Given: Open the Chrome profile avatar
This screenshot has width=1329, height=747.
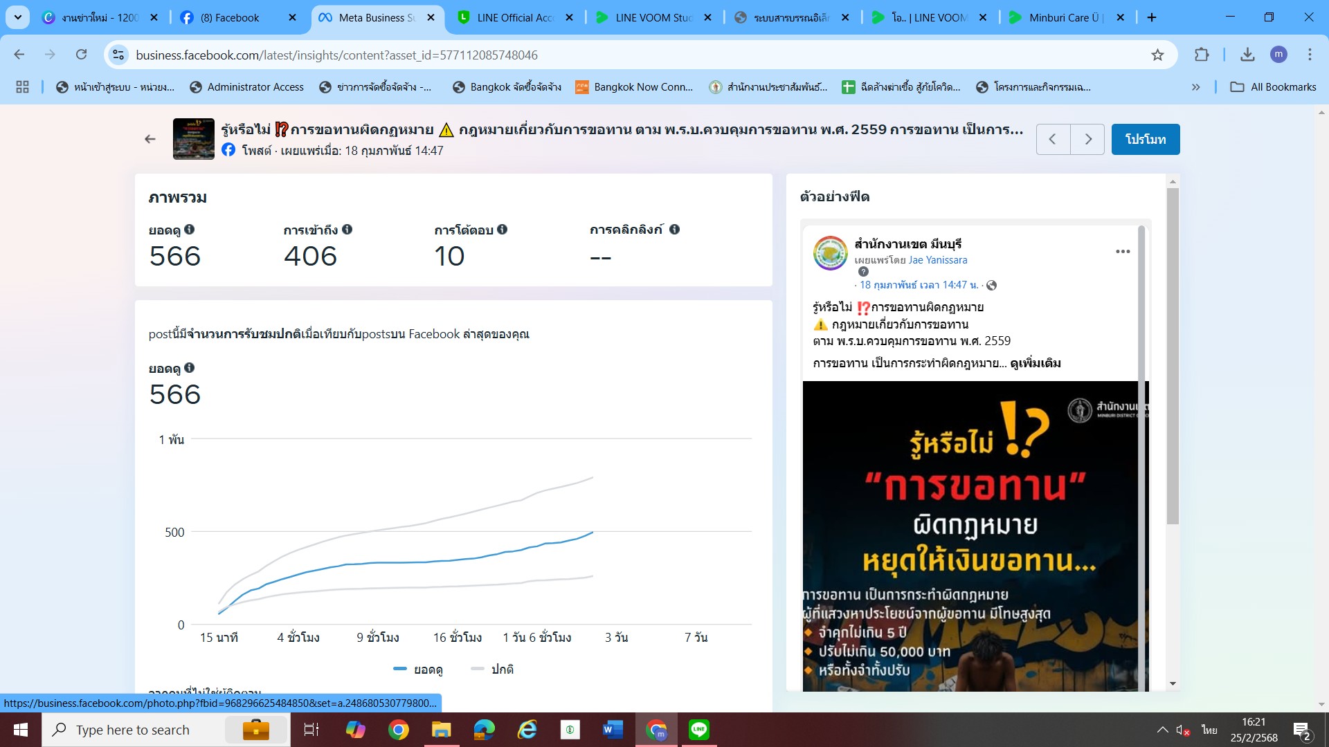Looking at the screenshot, I should 1278,55.
